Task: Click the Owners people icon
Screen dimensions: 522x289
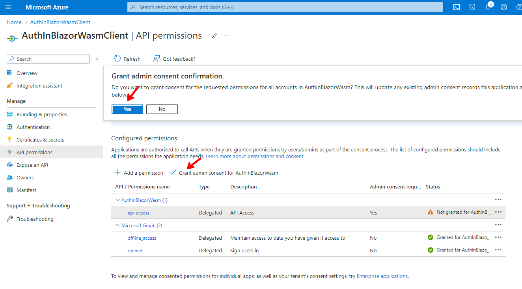Action: pyautogui.click(x=10, y=177)
